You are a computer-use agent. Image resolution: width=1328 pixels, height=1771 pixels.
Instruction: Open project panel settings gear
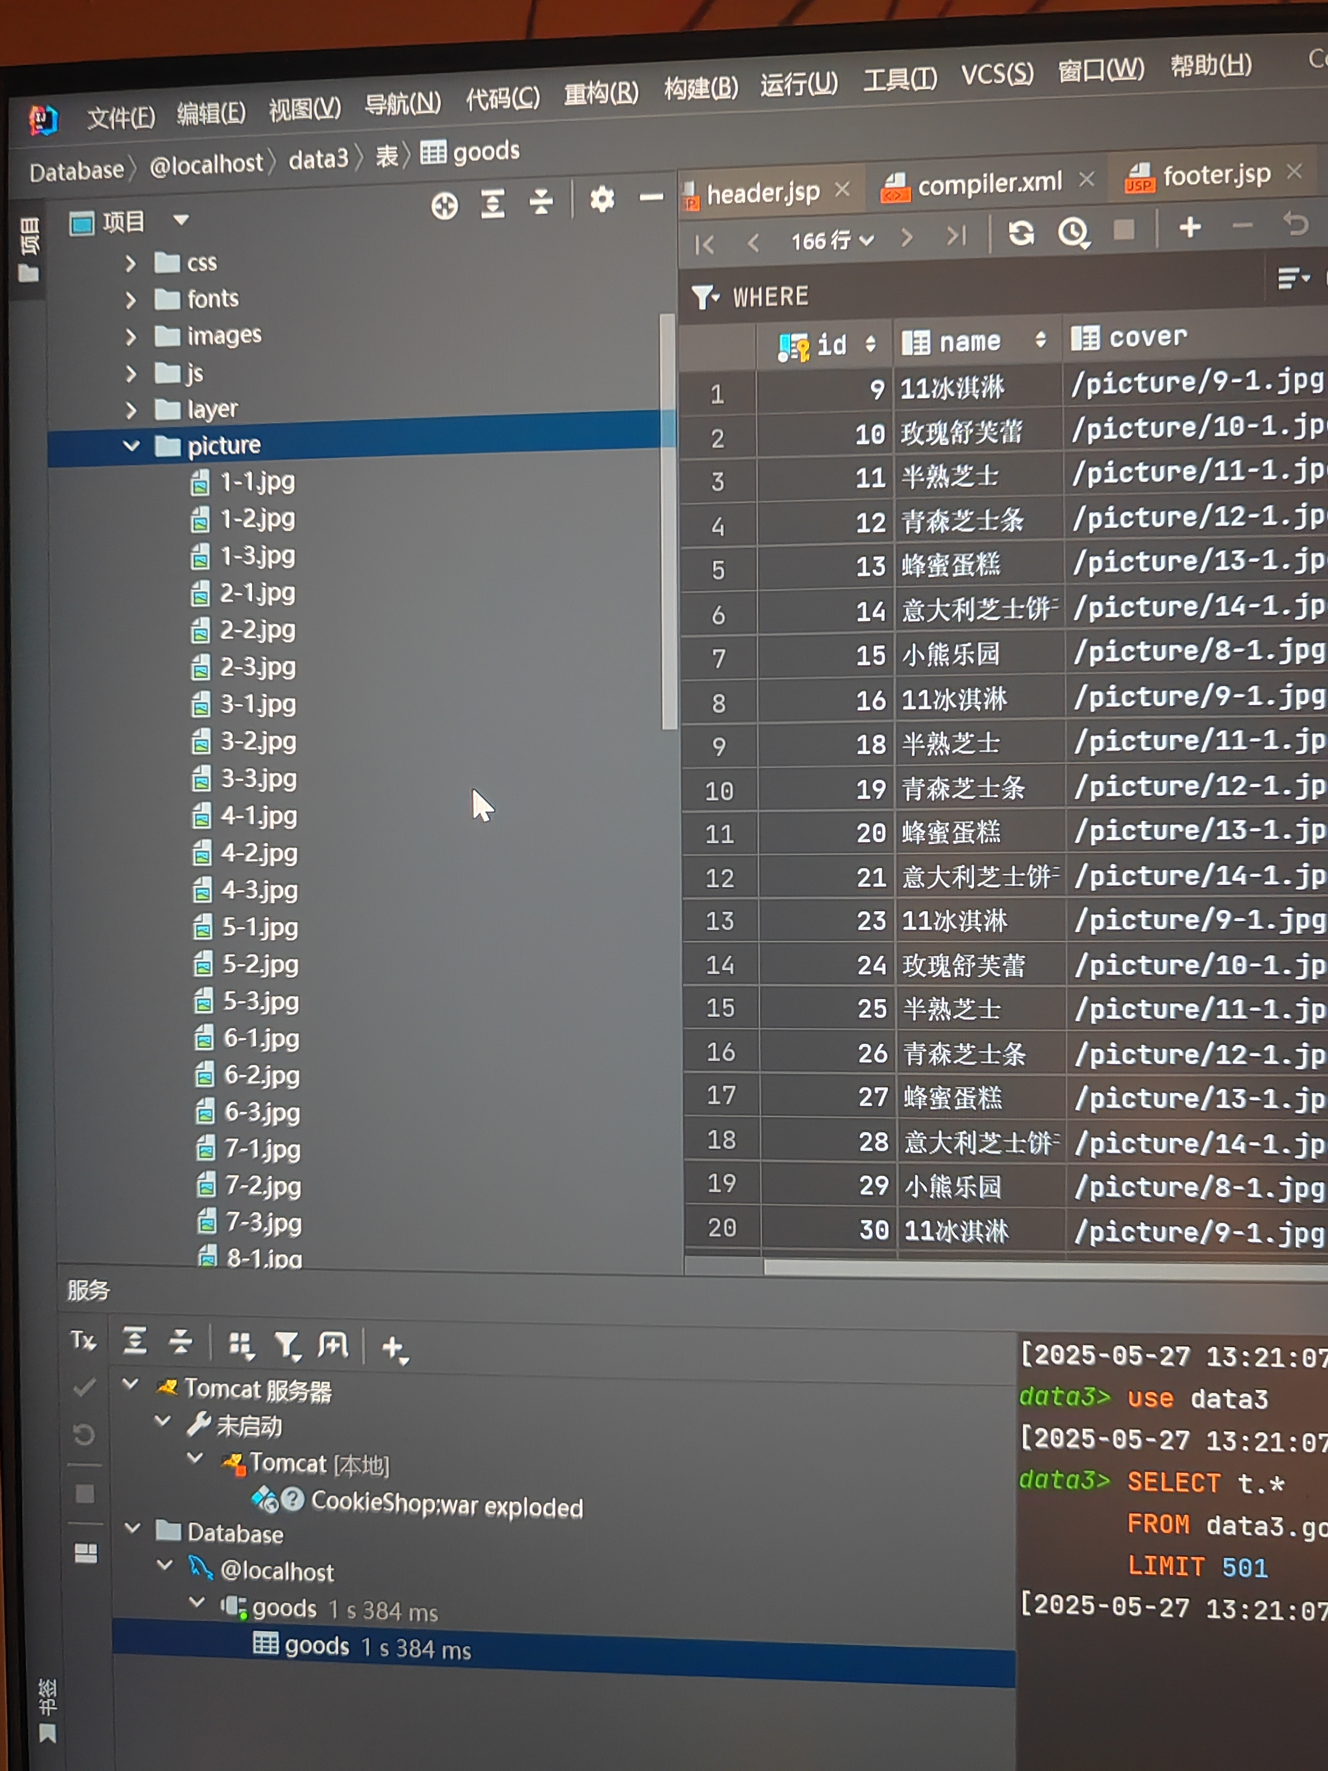(x=601, y=199)
